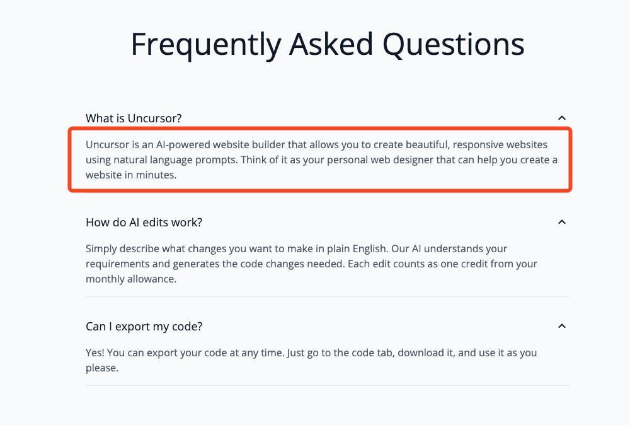Viewport: 630px width, 425px height.
Task: Click the phrase "AI-powered website builder" in the answer
Action: pos(220,145)
